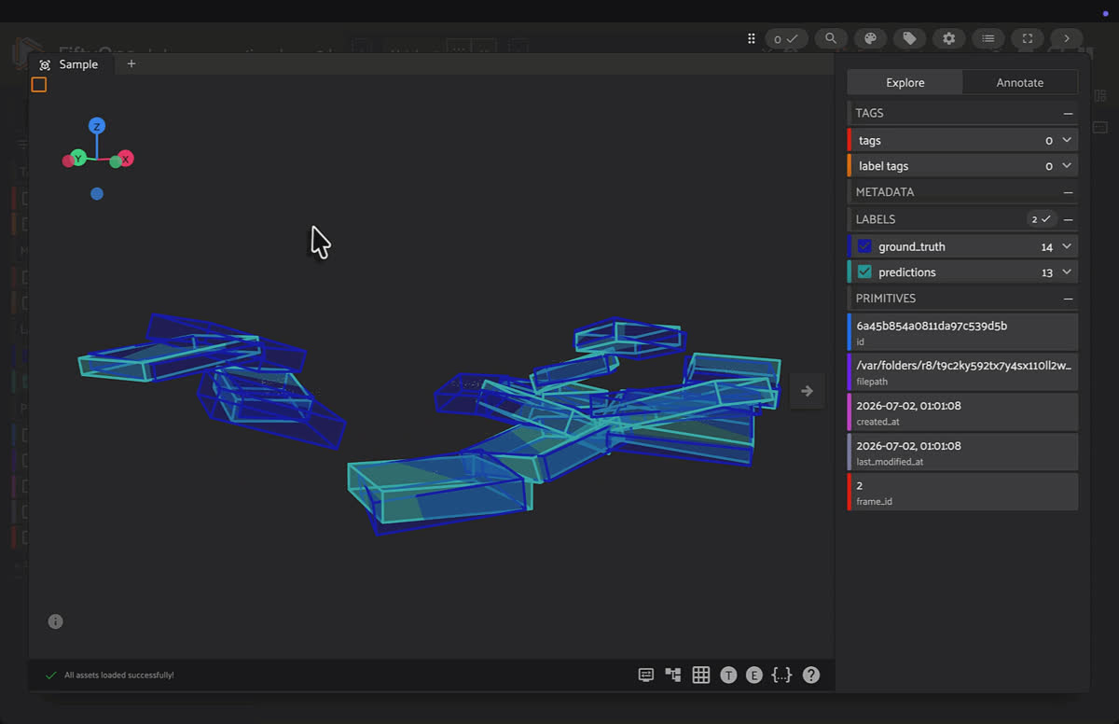Go to next with the top chevron button
Screen dimensions: 1119x724
click(x=1067, y=38)
